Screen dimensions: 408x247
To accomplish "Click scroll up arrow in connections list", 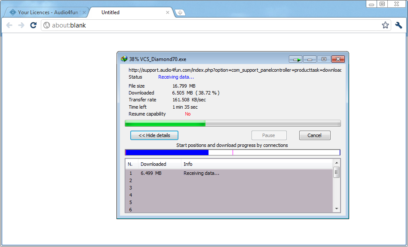I will (x=337, y=163).
